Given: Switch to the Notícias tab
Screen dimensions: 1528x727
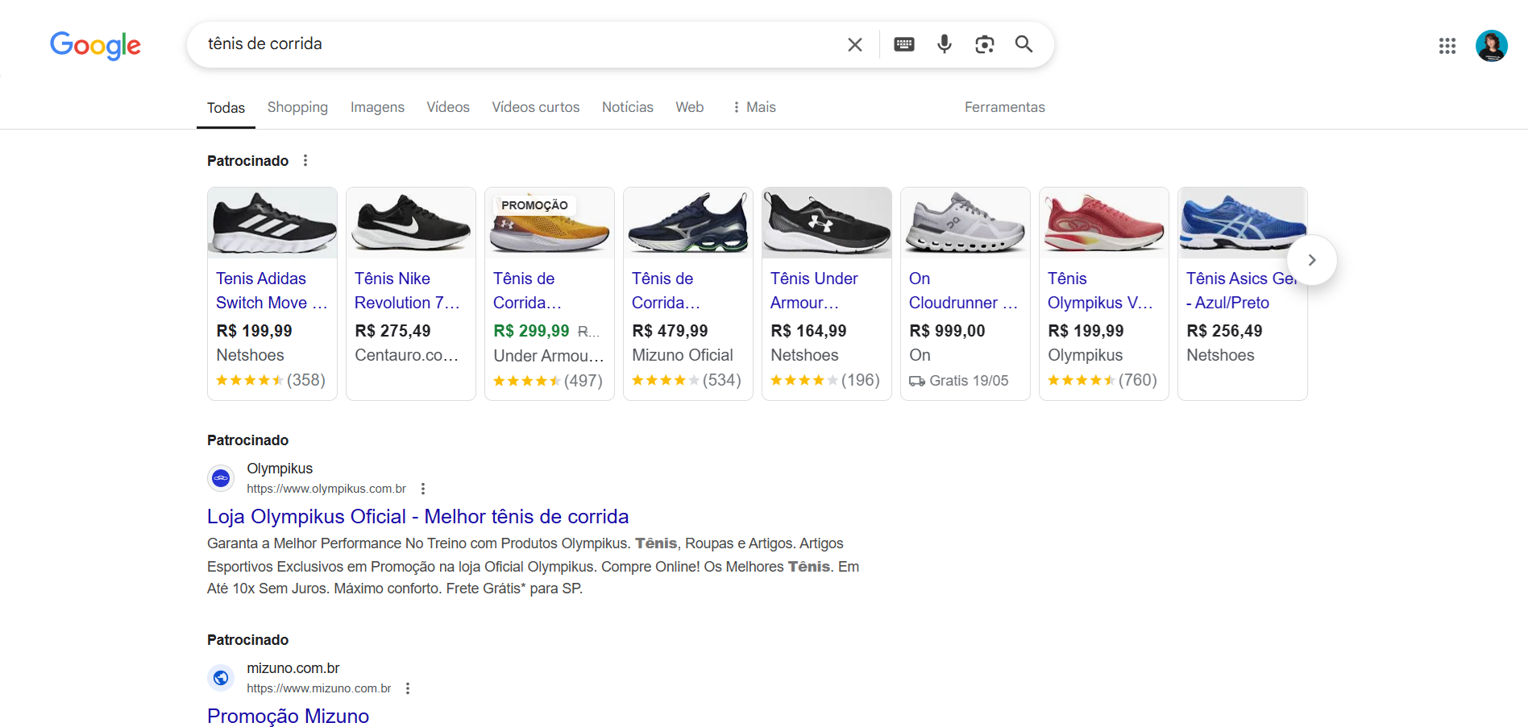Looking at the screenshot, I should point(628,107).
